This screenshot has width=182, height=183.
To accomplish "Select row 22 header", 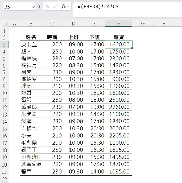I will 5,179.
